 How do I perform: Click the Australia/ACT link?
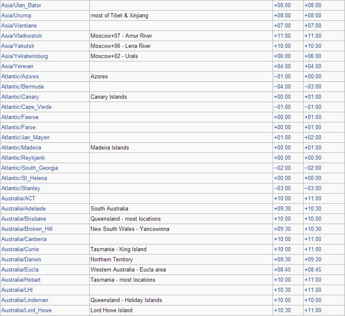click(x=18, y=198)
